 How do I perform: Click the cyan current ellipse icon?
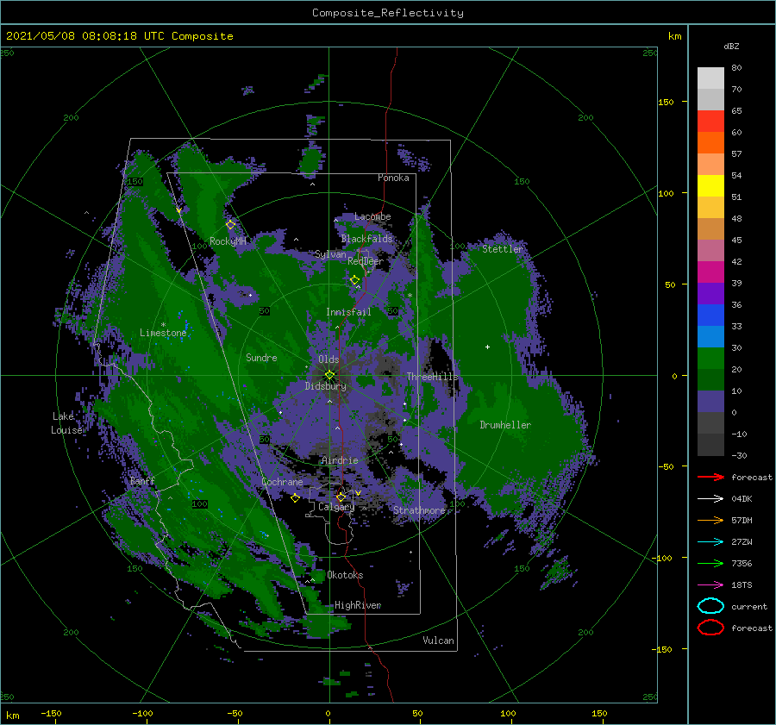pos(710,606)
